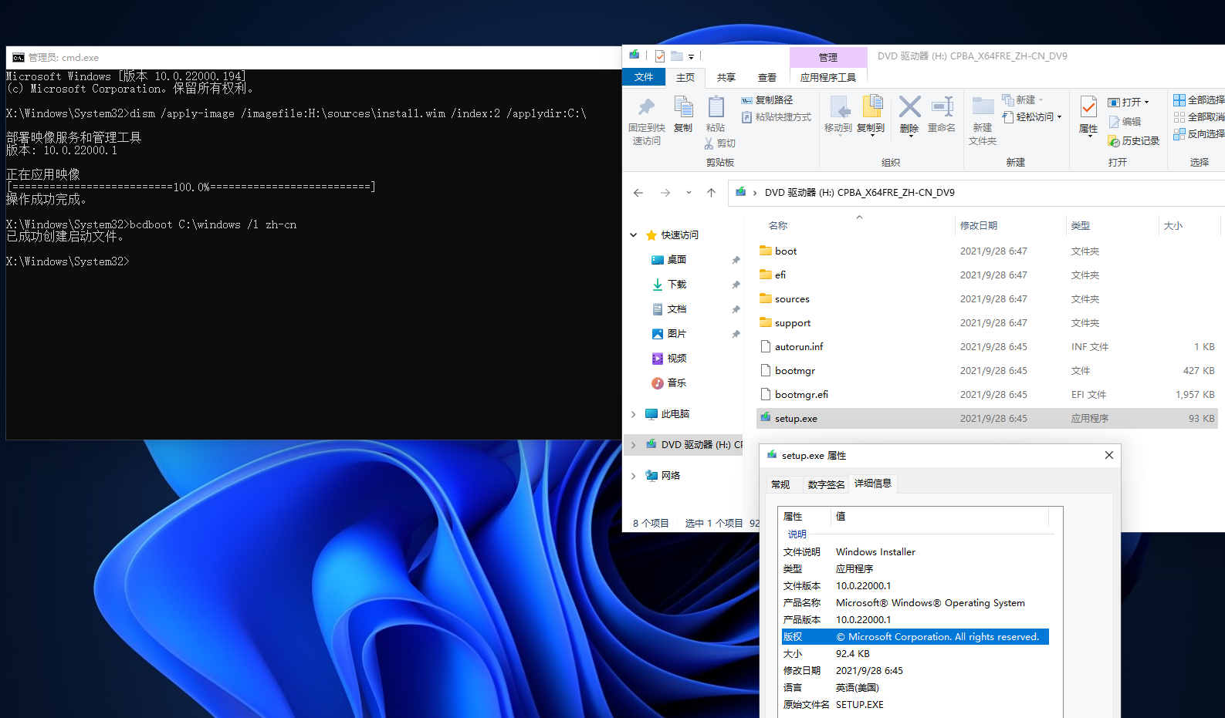Viewport: 1225px width, 718px height.
Task: Switch to Share (共享) ribbon tab
Action: (726, 77)
